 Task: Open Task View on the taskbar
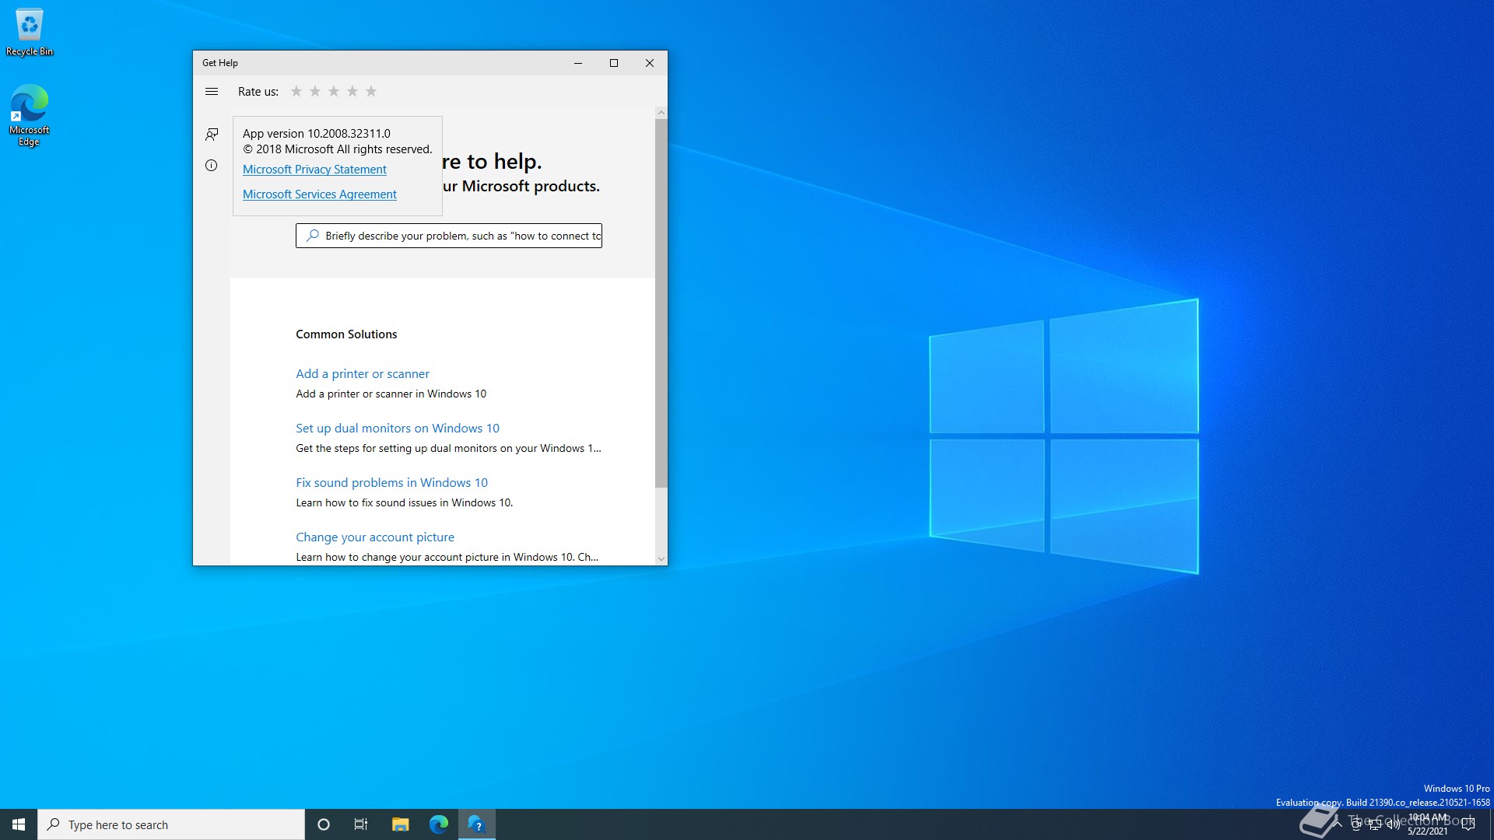pyautogui.click(x=361, y=824)
